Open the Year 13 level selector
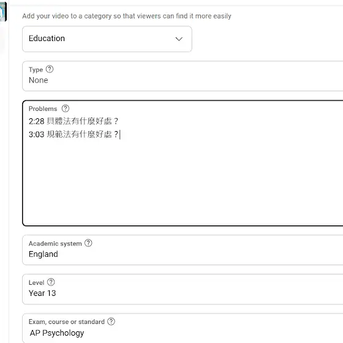 pos(183,289)
